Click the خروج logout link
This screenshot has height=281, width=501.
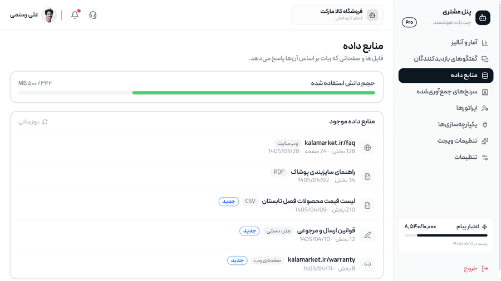click(x=476, y=269)
